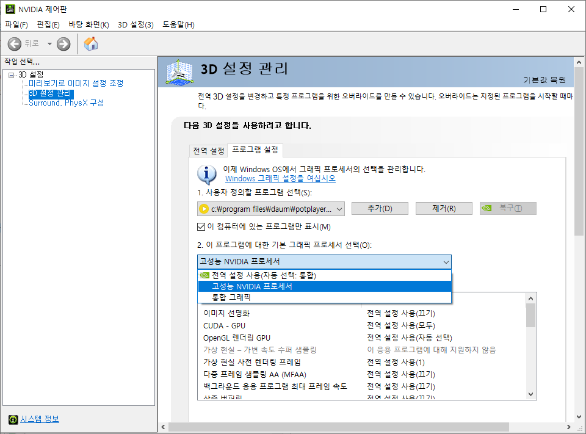This screenshot has width=586, height=434.
Task: Click the Forward arrow navigation icon
Action: [x=63, y=44]
